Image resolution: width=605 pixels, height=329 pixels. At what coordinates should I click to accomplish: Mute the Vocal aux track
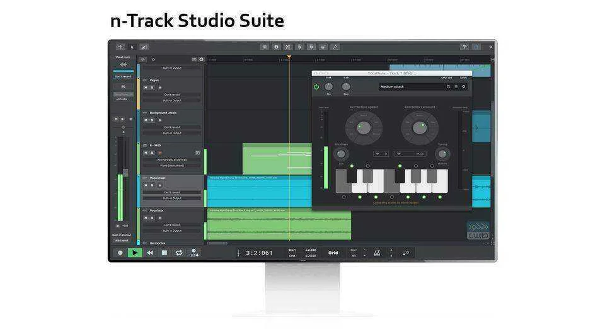pos(146,218)
